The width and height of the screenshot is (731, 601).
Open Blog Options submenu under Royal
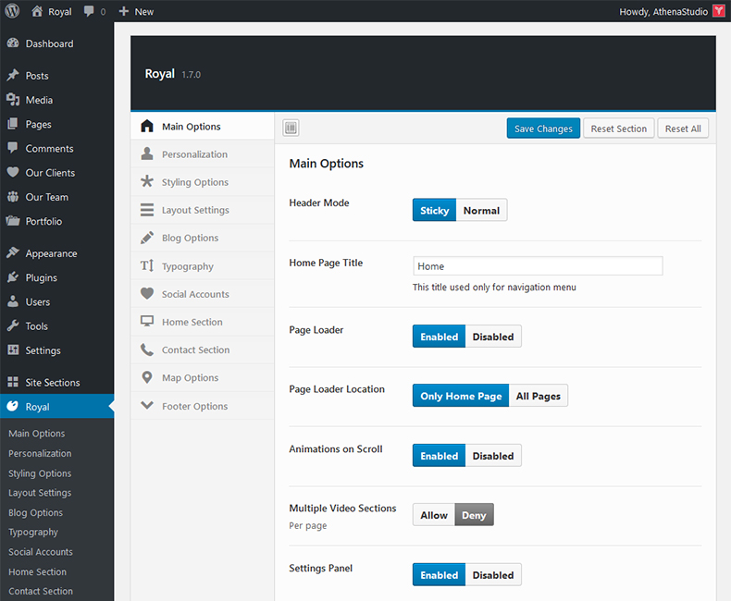click(x=35, y=512)
